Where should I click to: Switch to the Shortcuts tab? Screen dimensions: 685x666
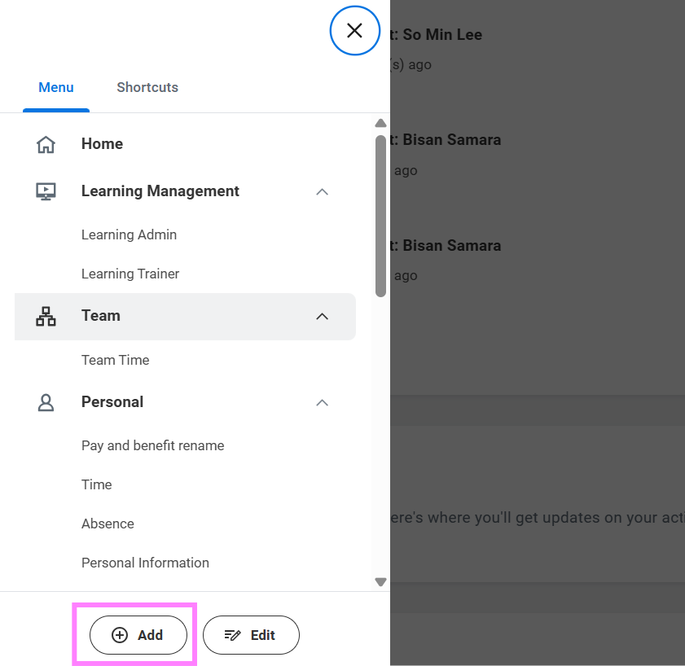tap(147, 87)
